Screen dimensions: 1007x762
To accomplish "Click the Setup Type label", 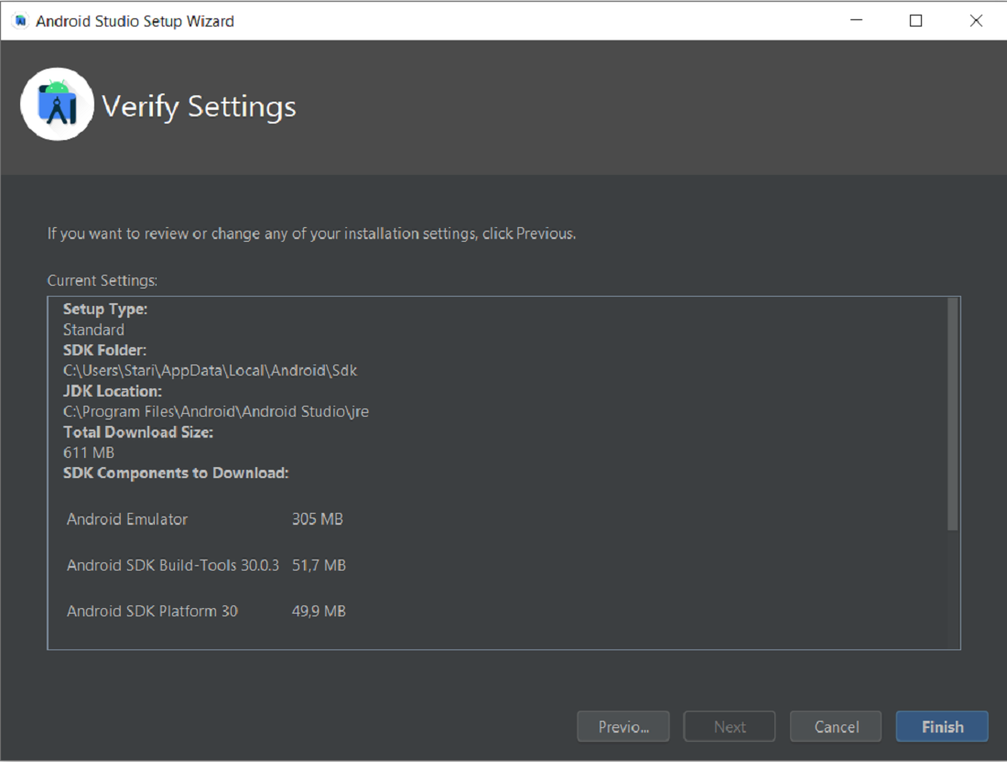I will 105,309.
